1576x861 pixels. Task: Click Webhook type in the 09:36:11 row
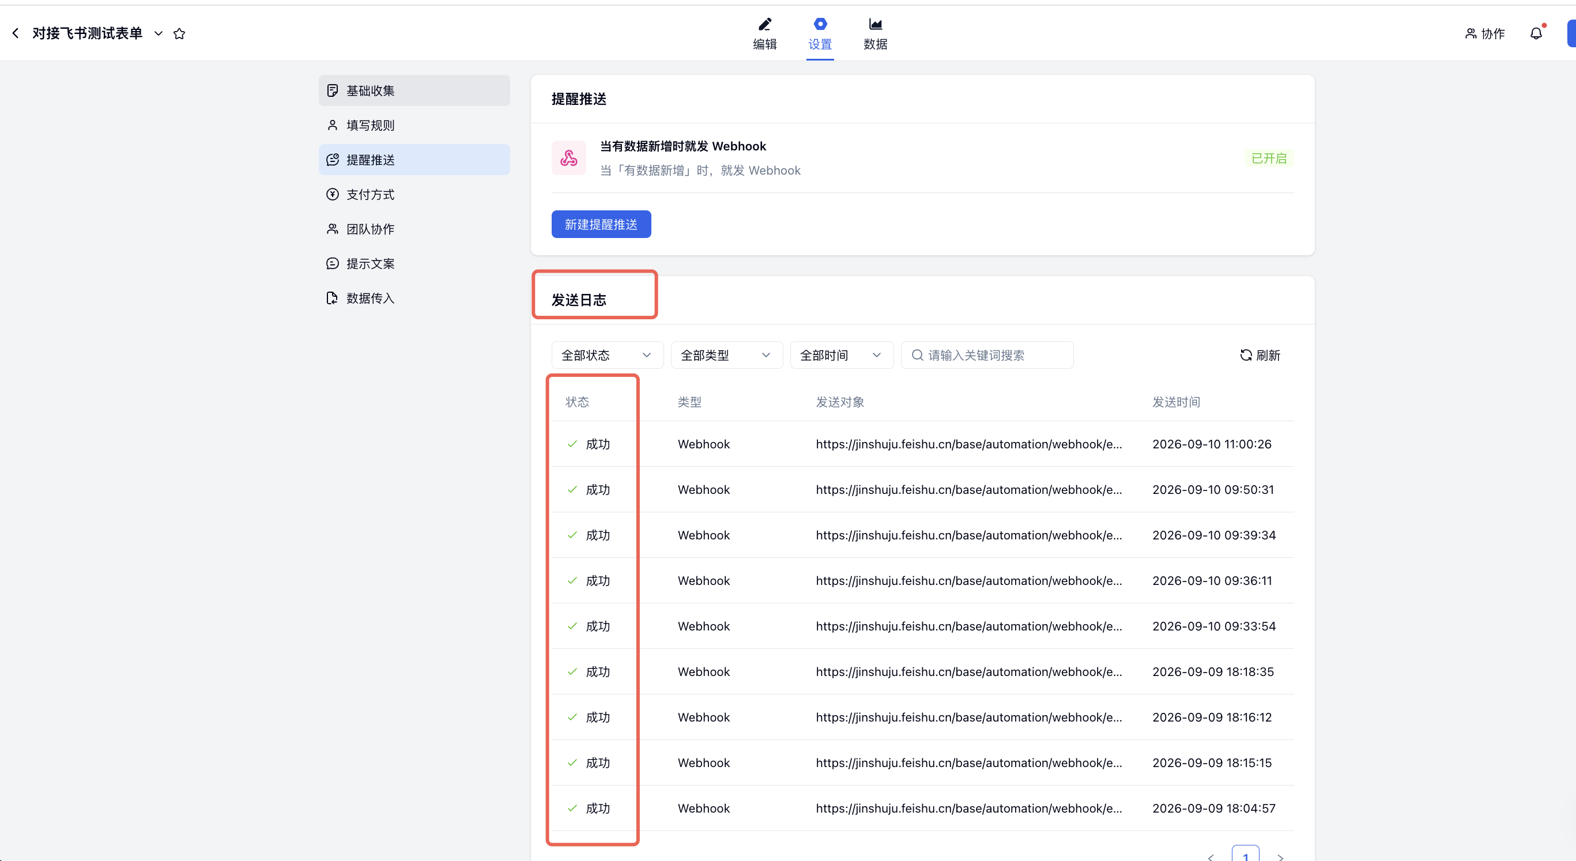click(x=704, y=581)
